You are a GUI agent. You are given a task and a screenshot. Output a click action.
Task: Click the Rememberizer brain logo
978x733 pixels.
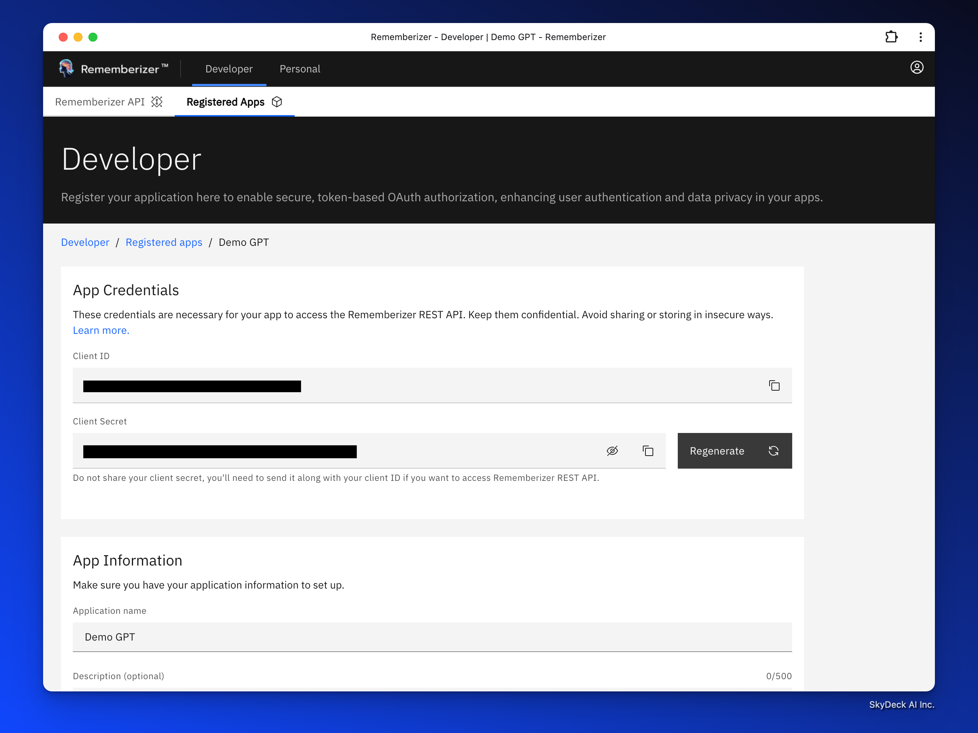coord(66,68)
